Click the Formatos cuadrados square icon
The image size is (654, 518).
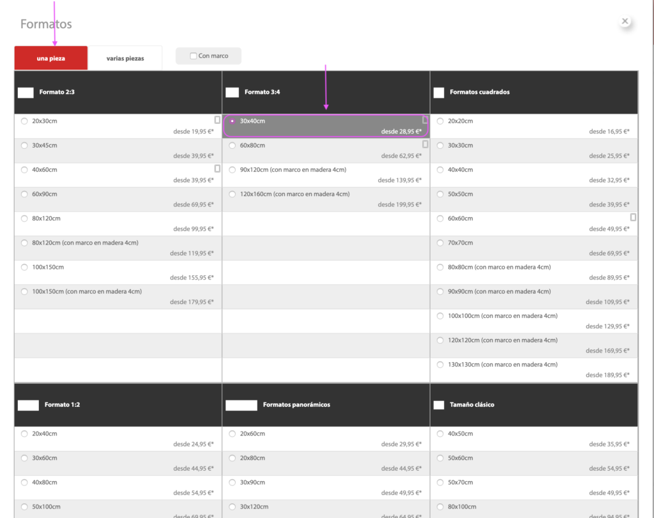(x=439, y=93)
